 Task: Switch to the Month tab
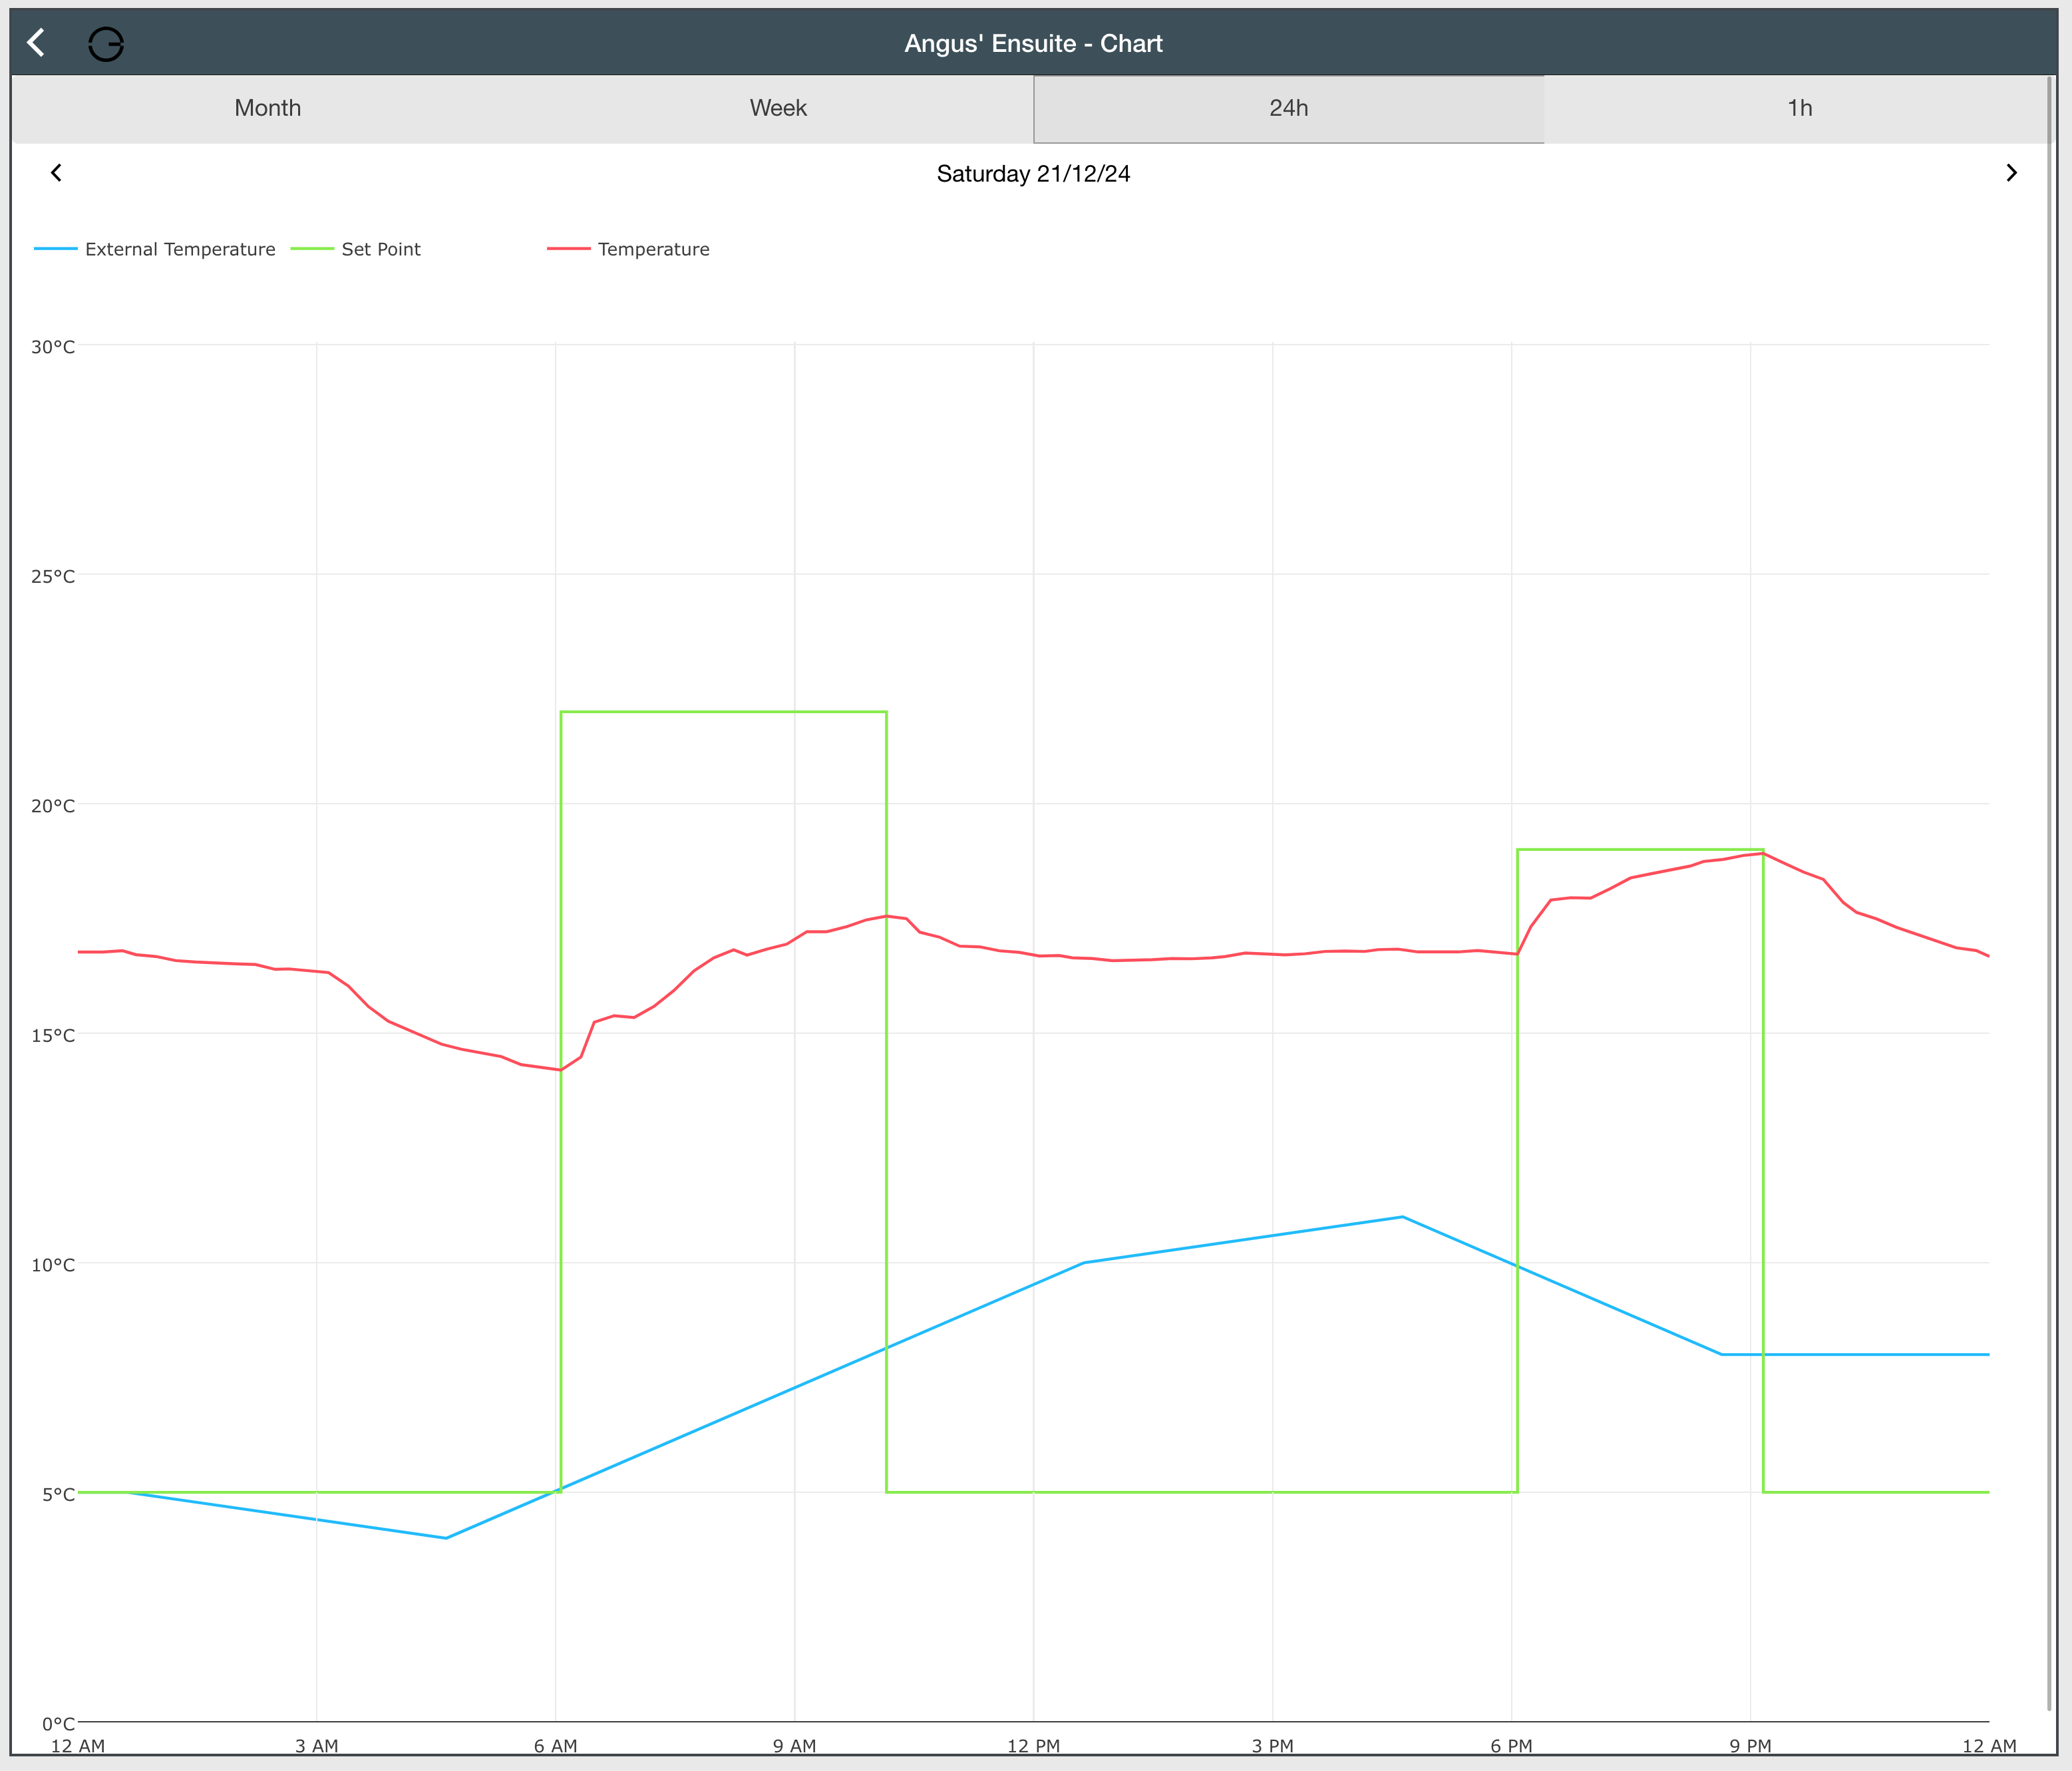point(267,108)
